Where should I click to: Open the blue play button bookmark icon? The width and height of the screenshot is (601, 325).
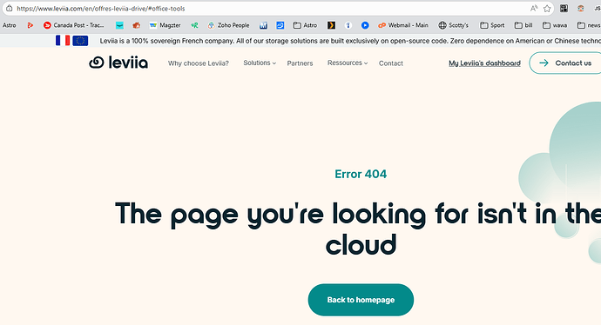click(x=365, y=25)
